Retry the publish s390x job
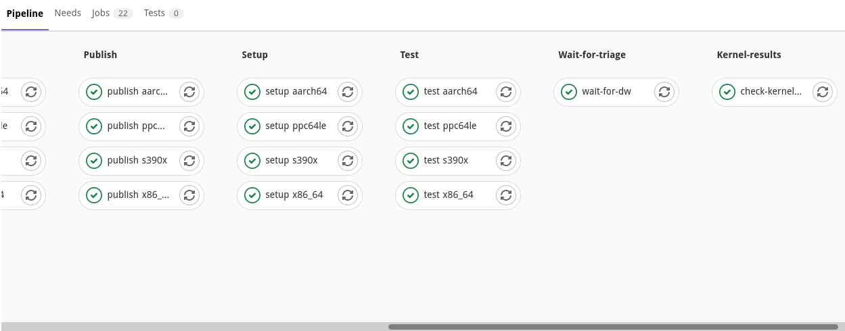 [189, 161]
